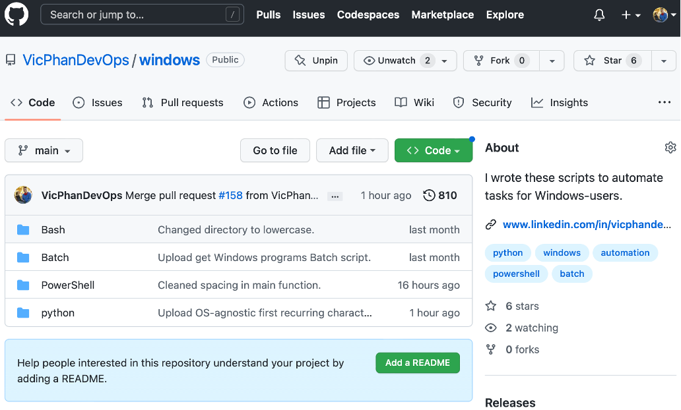Star the repository
Image resolution: width=681 pixels, height=410 pixels.
click(613, 60)
